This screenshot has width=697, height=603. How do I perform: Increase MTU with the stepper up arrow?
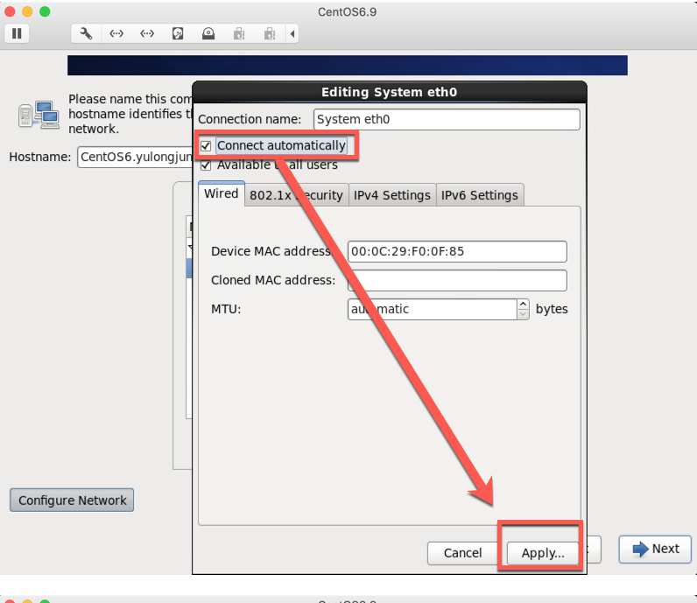(x=523, y=305)
